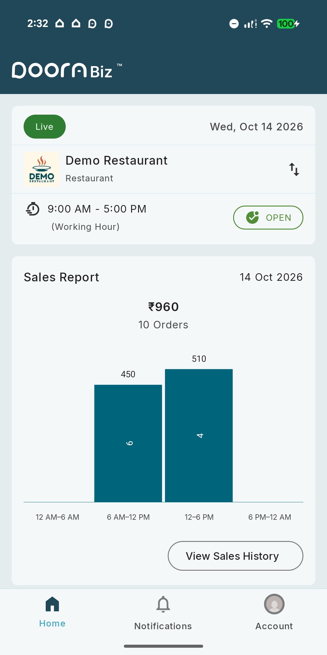Tap the Doora Biz logo
This screenshot has width=327, height=655.
point(67,70)
